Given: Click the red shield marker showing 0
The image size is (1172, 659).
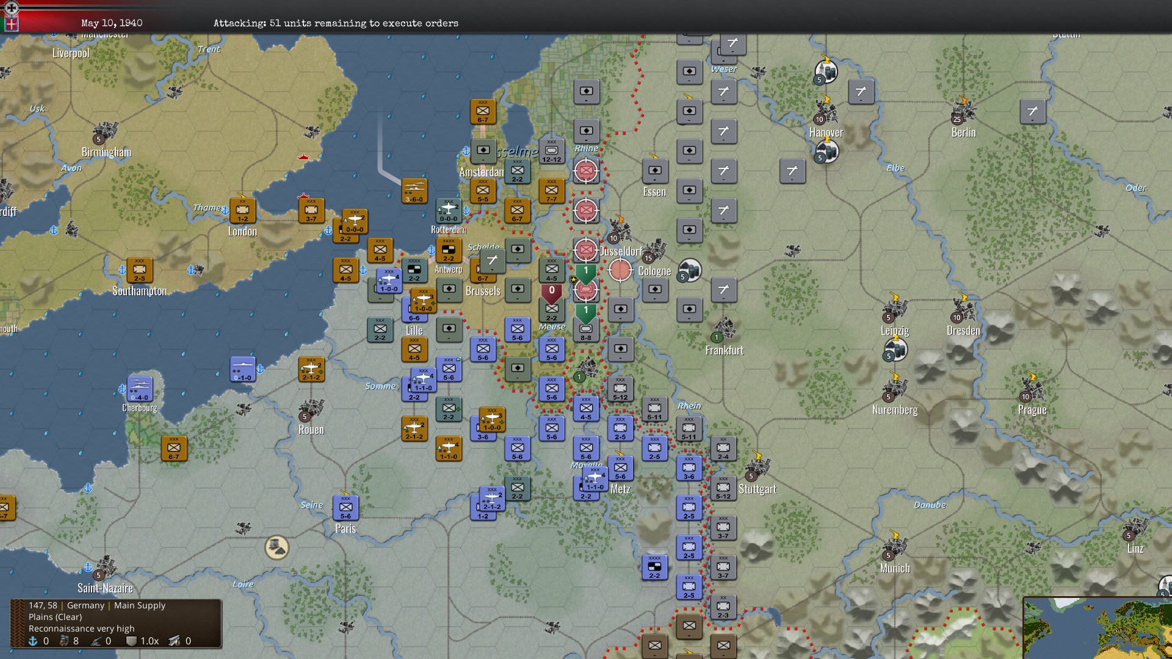Looking at the screenshot, I should 552,293.
